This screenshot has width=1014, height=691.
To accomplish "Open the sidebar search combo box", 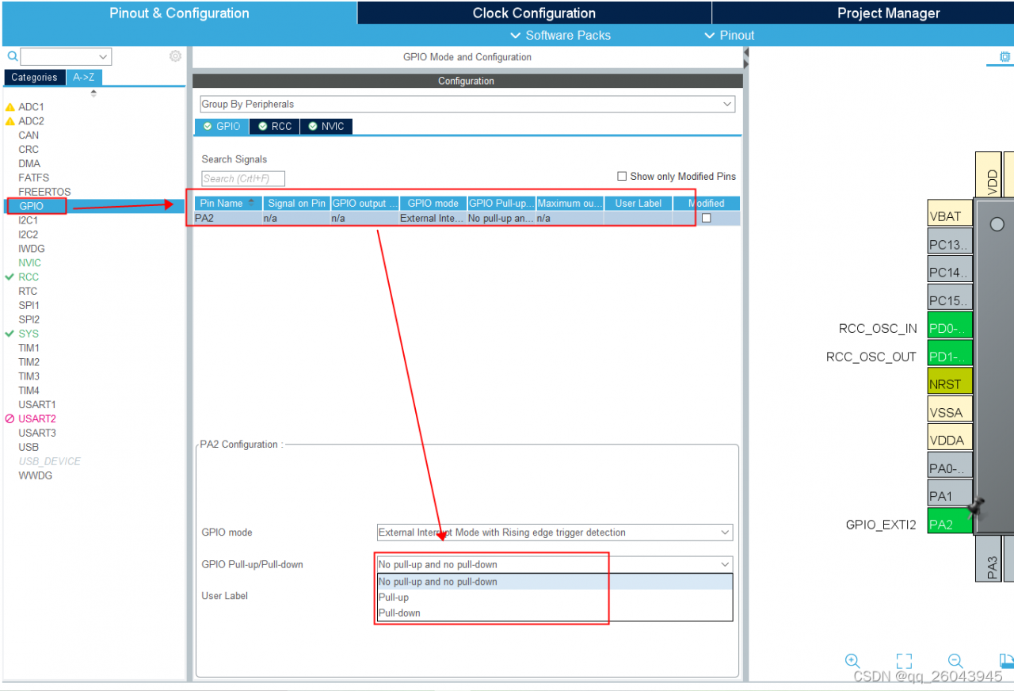I will [x=66, y=56].
